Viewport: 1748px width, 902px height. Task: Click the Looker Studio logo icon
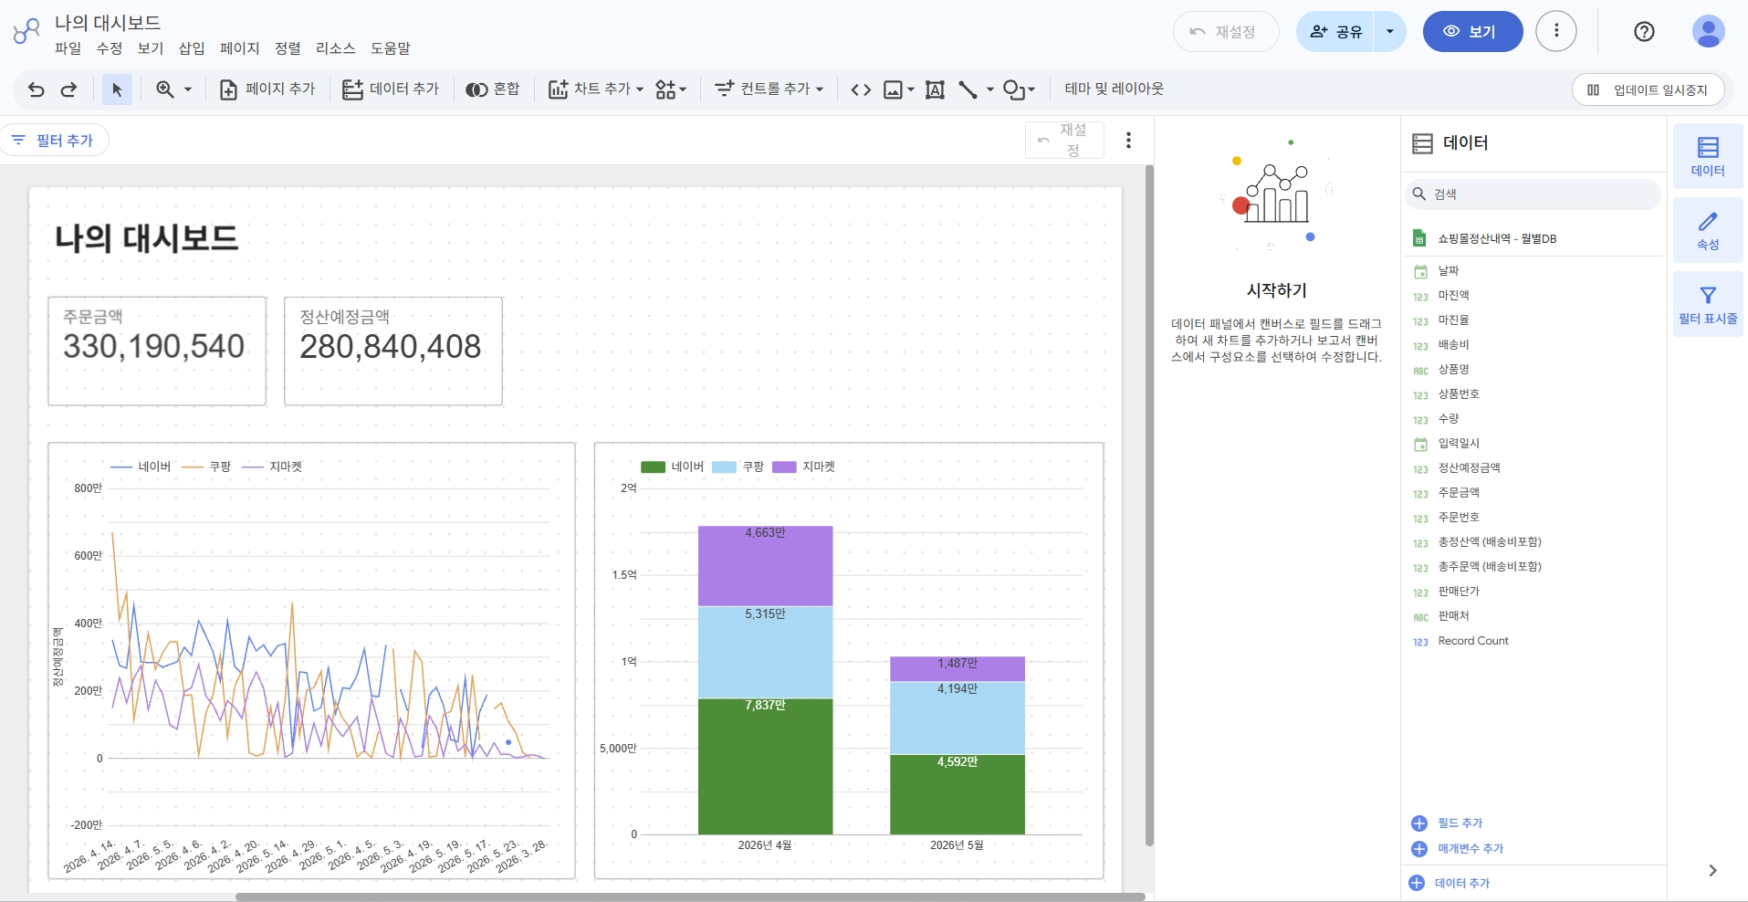tap(26, 32)
